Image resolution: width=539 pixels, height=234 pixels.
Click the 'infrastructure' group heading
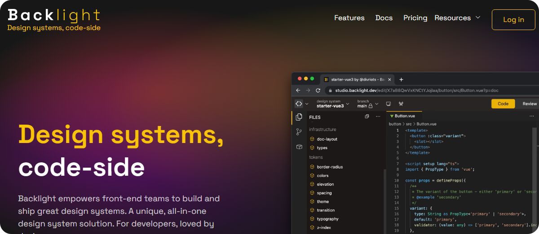click(323, 130)
